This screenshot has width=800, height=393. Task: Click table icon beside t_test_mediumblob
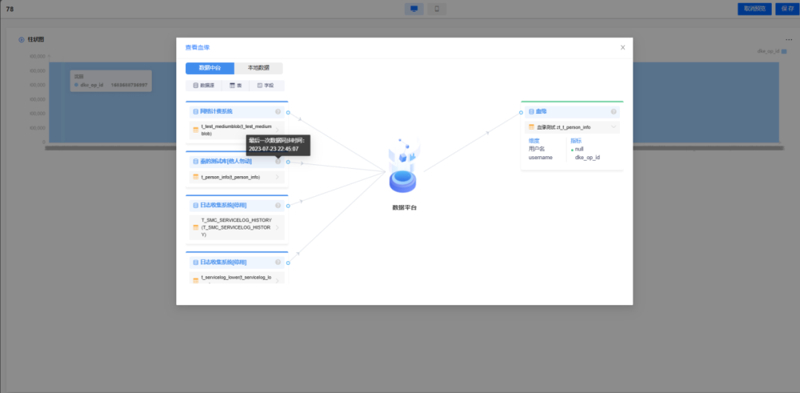(196, 130)
